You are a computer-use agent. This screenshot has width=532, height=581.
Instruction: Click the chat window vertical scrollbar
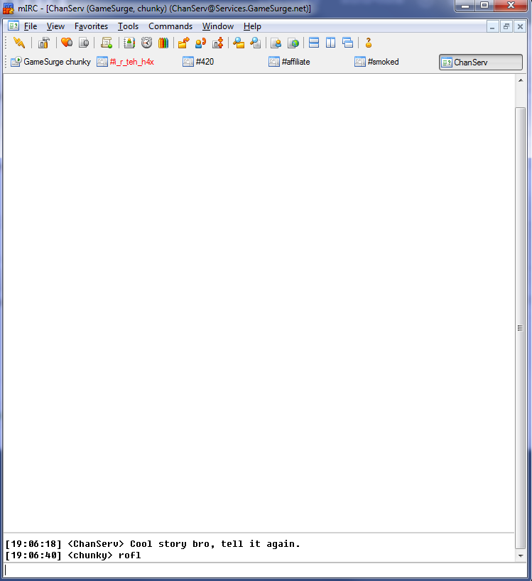click(521, 327)
